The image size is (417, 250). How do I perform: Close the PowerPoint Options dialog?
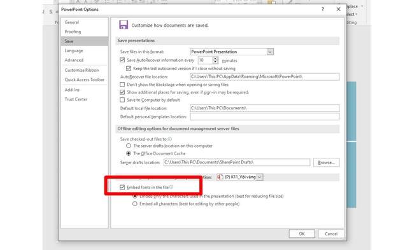pos(338,10)
